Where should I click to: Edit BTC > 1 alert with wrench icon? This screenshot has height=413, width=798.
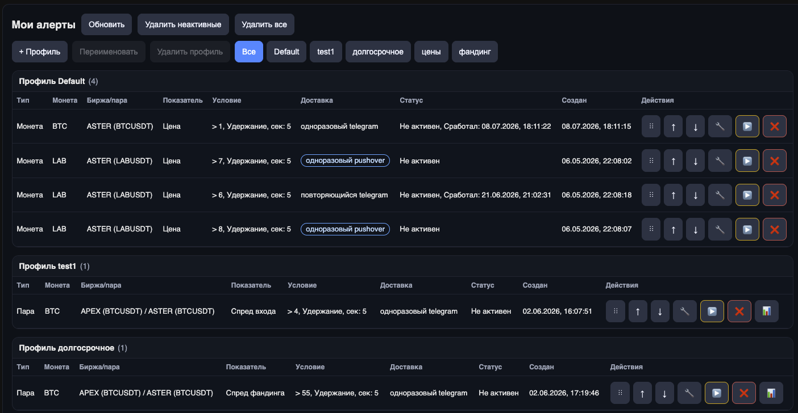tap(720, 127)
